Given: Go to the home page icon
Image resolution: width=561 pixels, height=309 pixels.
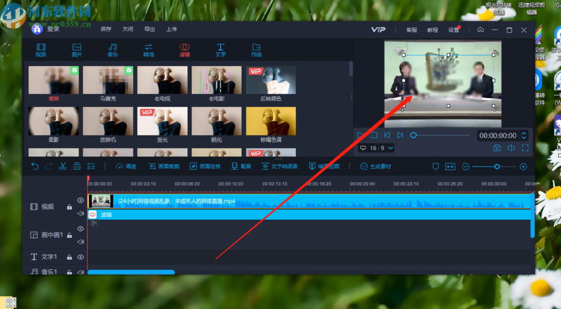Looking at the screenshot, I should point(481,30).
